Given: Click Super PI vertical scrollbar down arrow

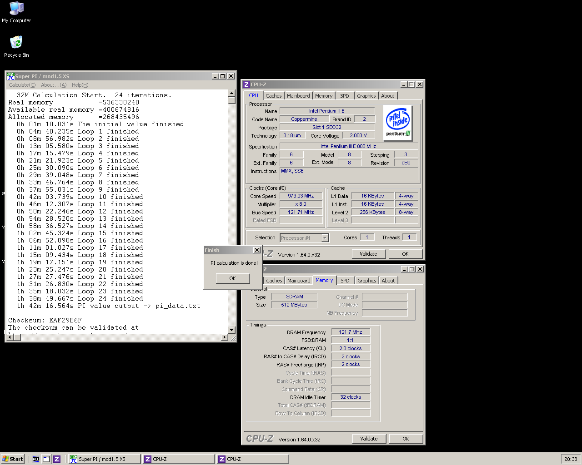Looking at the screenshot, I should coord(231,330).
